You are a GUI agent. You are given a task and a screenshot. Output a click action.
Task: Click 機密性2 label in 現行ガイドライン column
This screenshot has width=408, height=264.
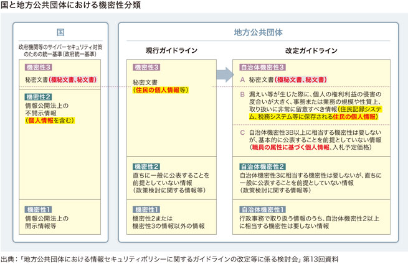tap(146, 166)
